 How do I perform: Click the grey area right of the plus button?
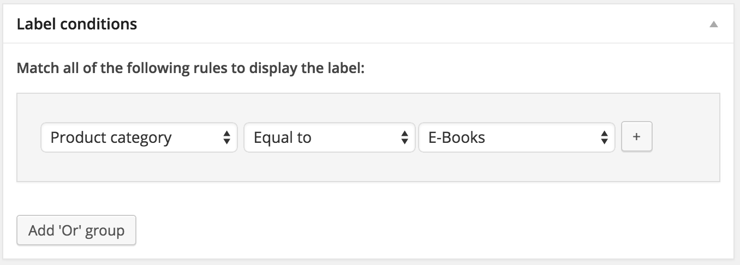685,137
